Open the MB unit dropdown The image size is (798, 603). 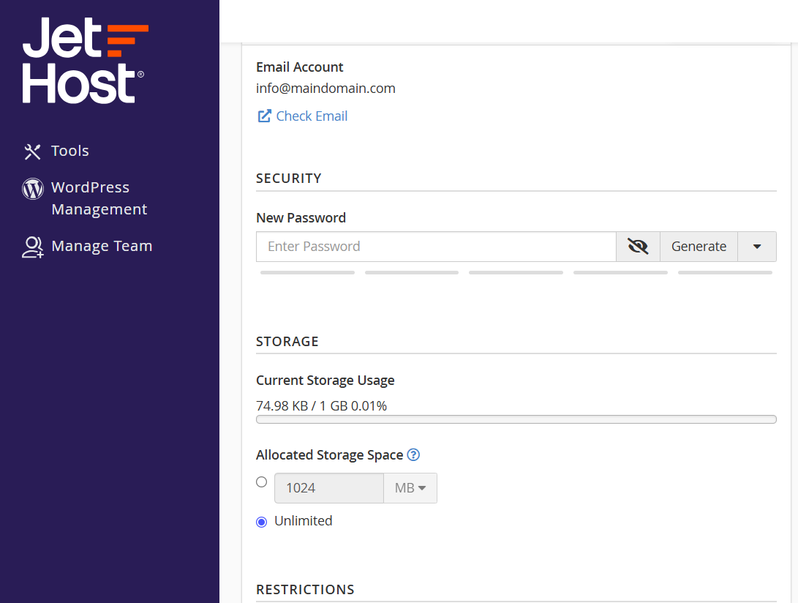point(410,488)
